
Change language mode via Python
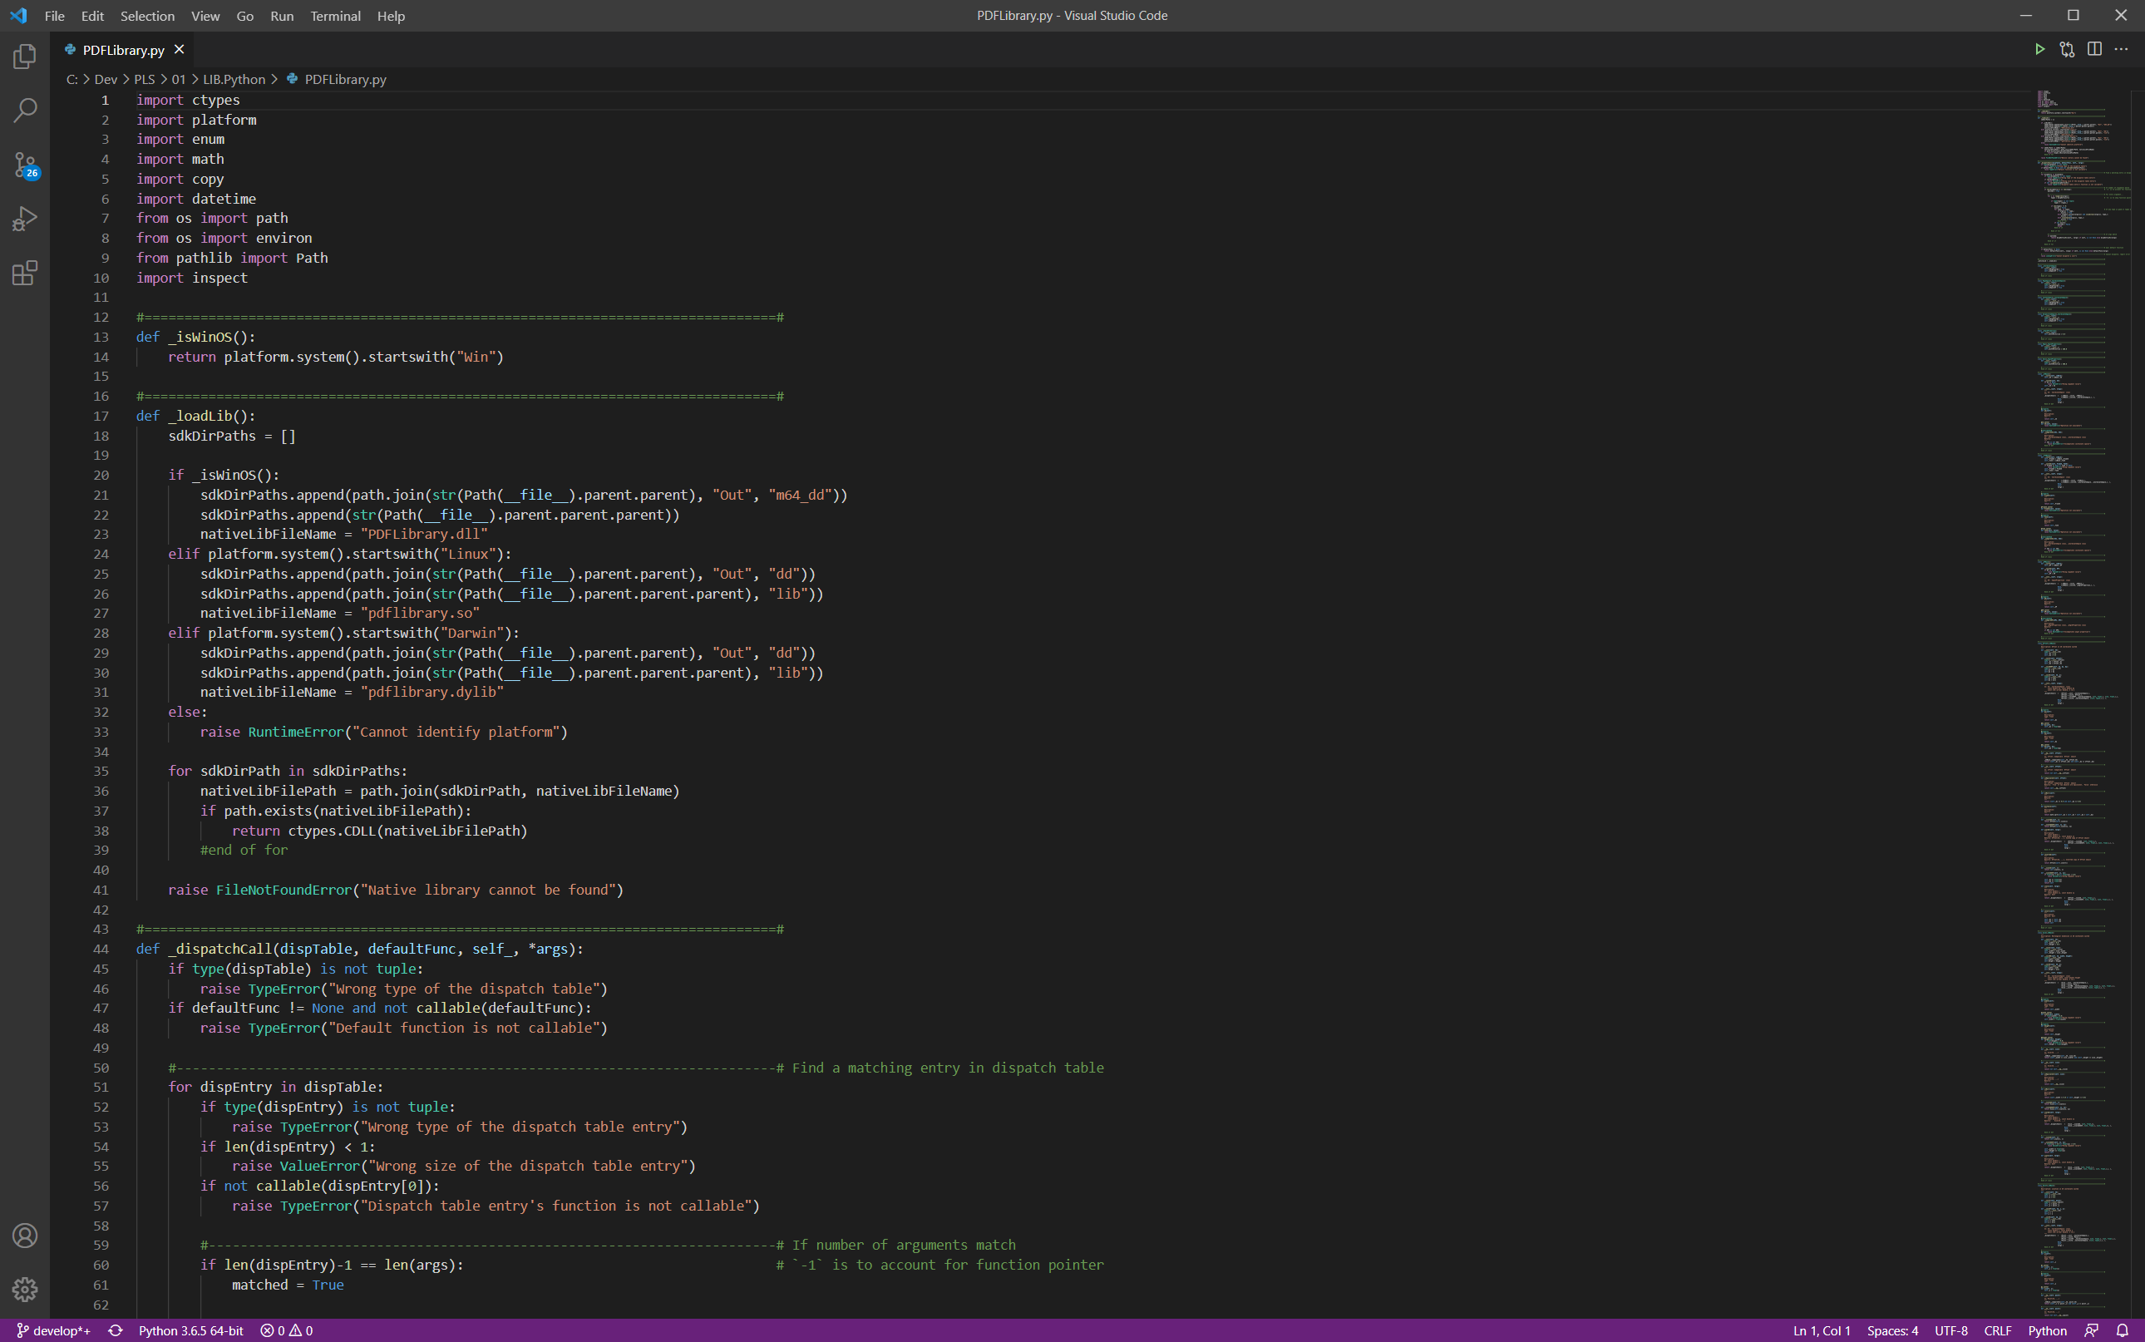point(2047,1330)
